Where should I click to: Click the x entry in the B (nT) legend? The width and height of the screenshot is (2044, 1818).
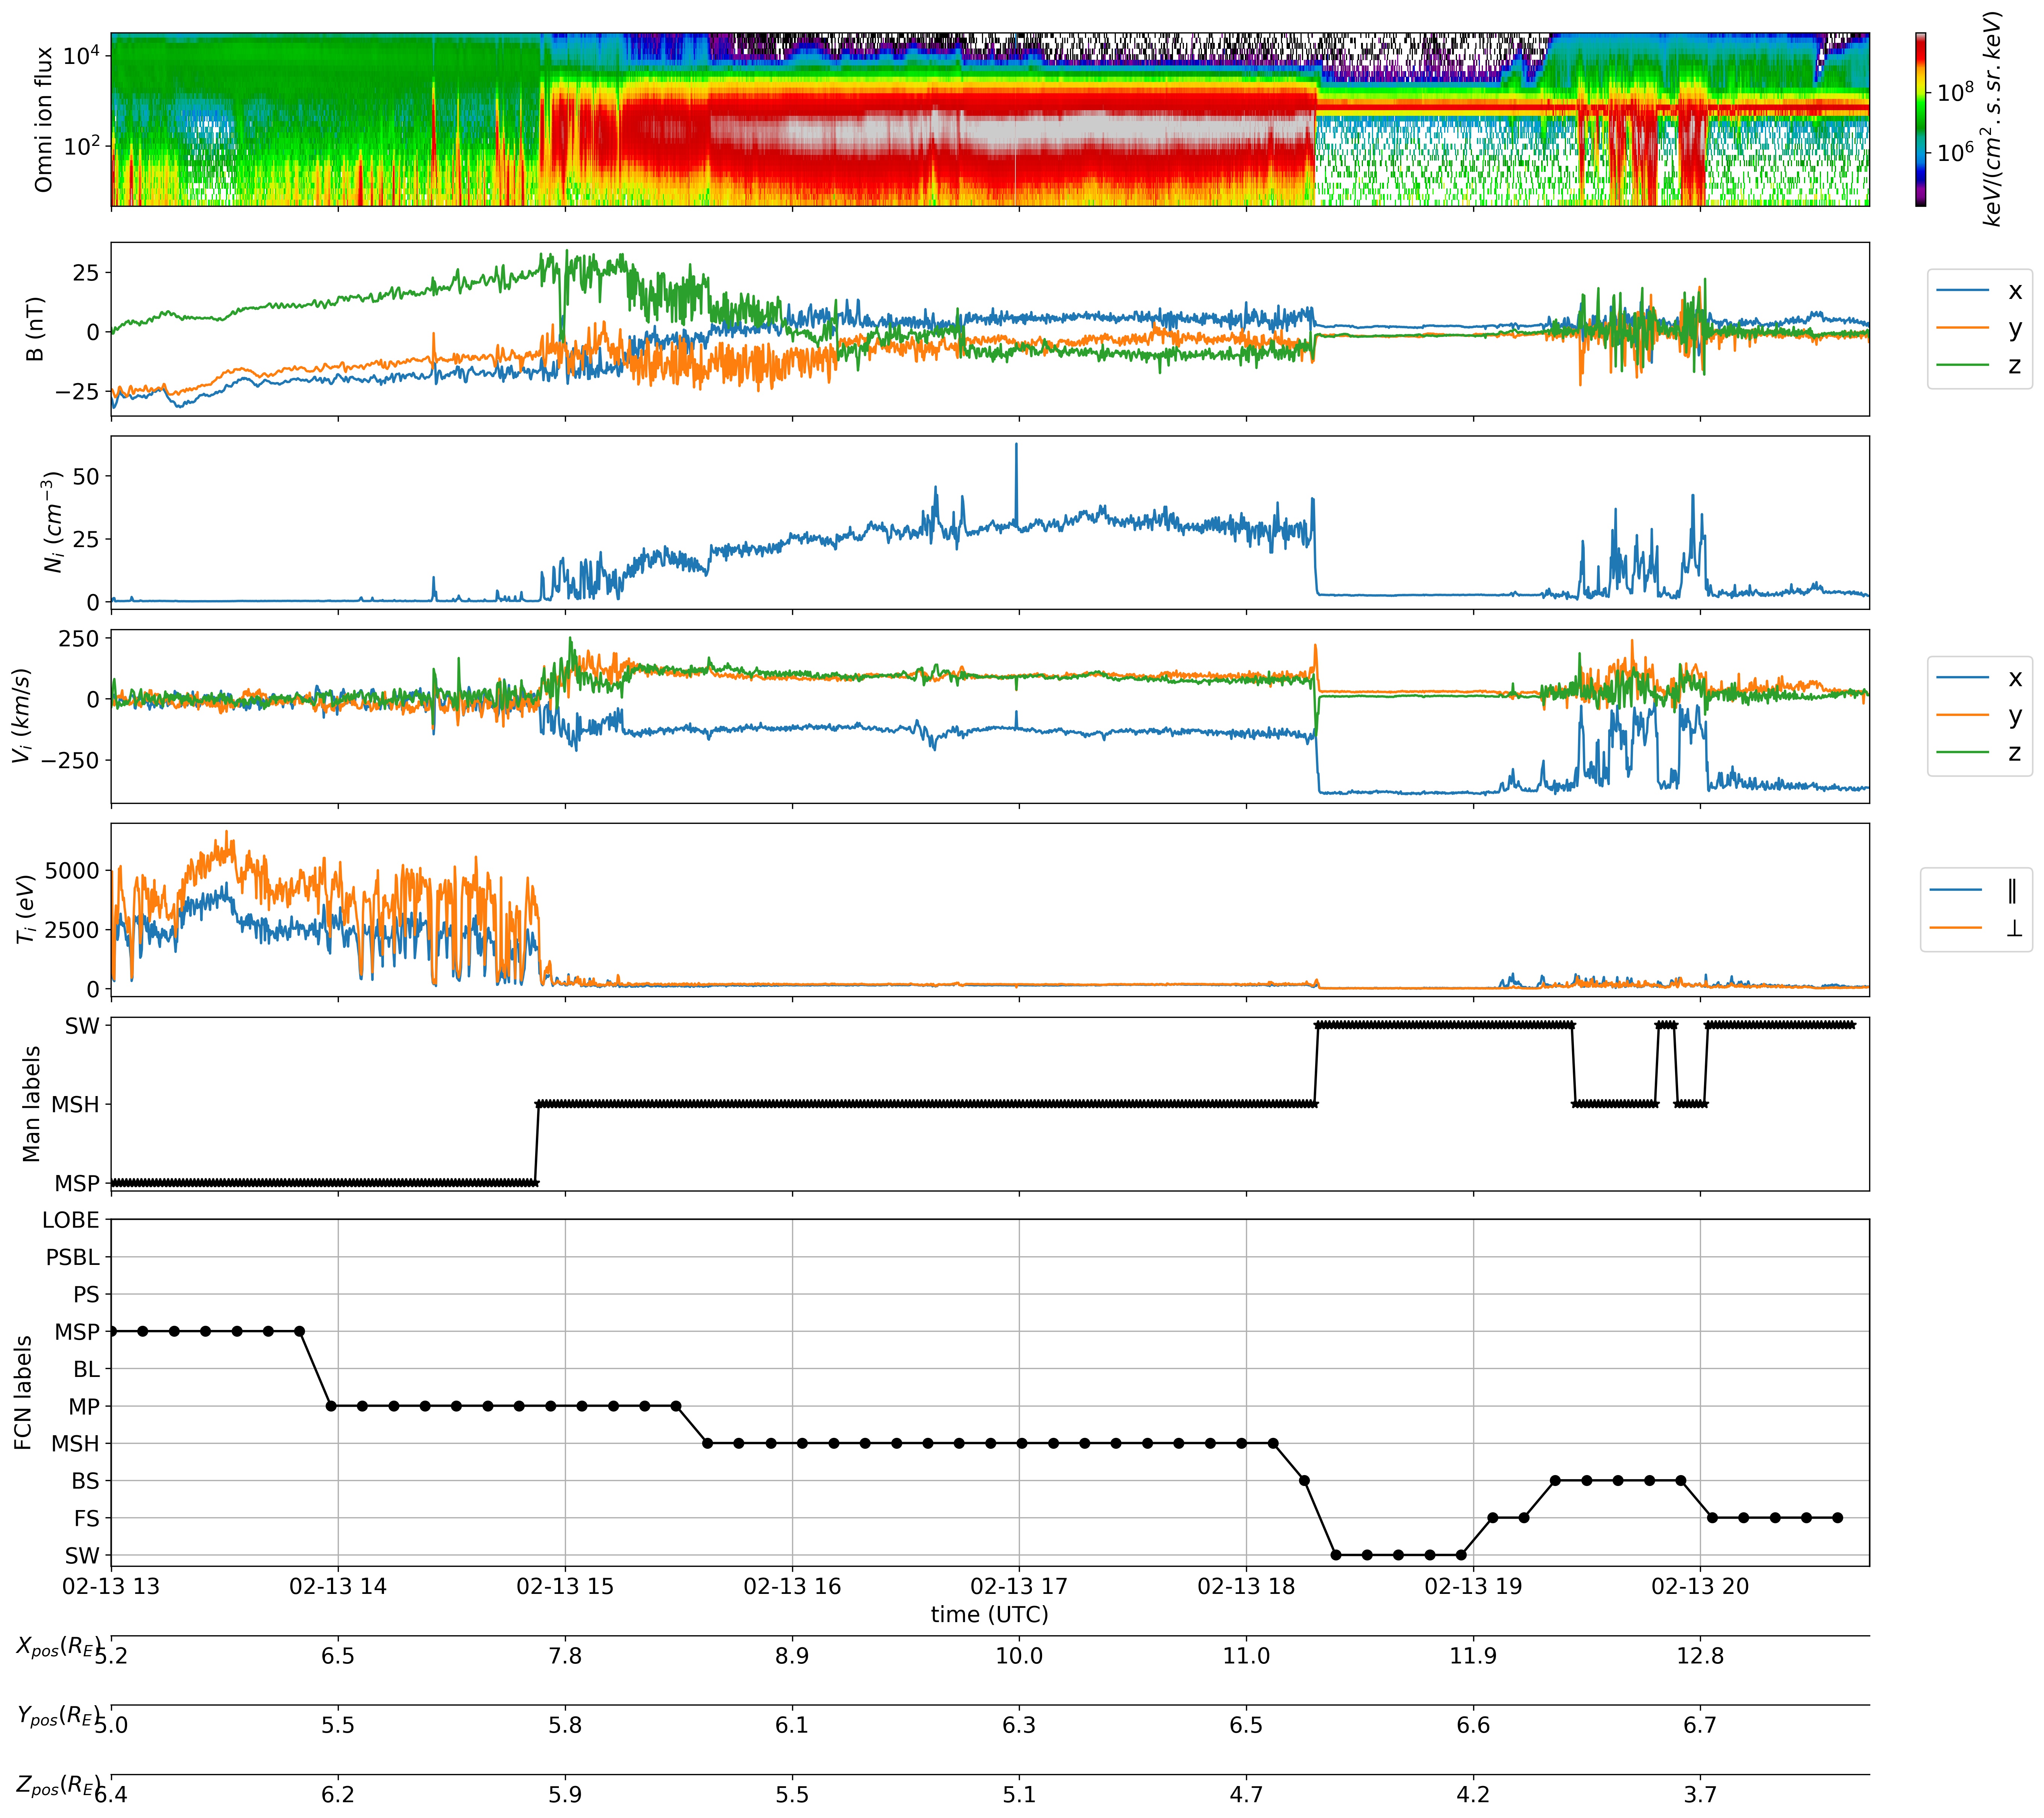(x=1980, y=291)
